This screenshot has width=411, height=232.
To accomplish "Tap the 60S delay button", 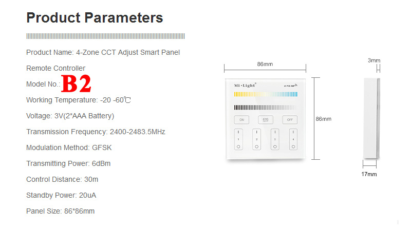I will [x=266, y=120].
